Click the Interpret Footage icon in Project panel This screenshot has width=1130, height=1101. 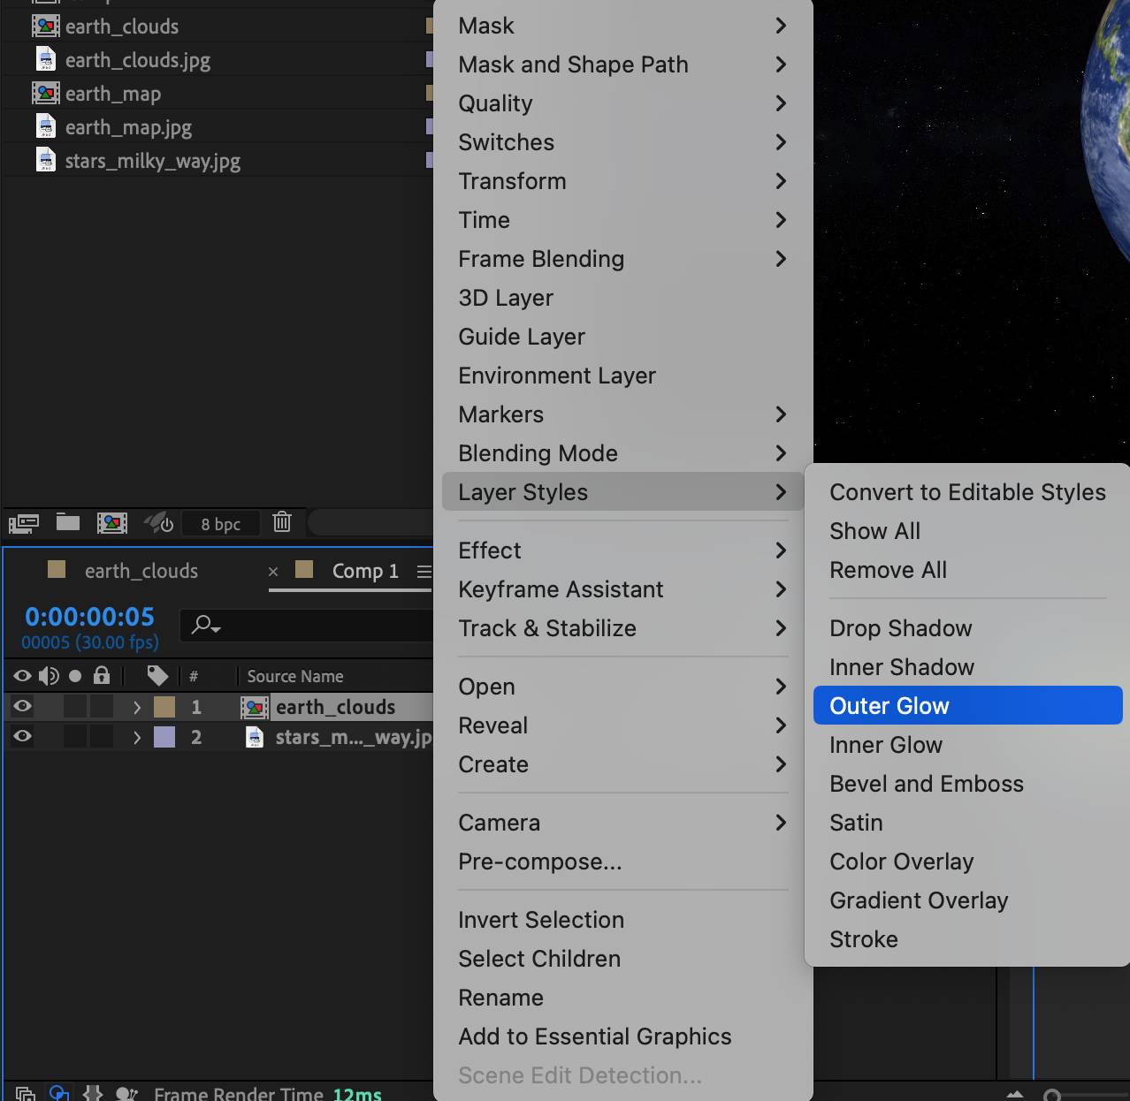23,523
